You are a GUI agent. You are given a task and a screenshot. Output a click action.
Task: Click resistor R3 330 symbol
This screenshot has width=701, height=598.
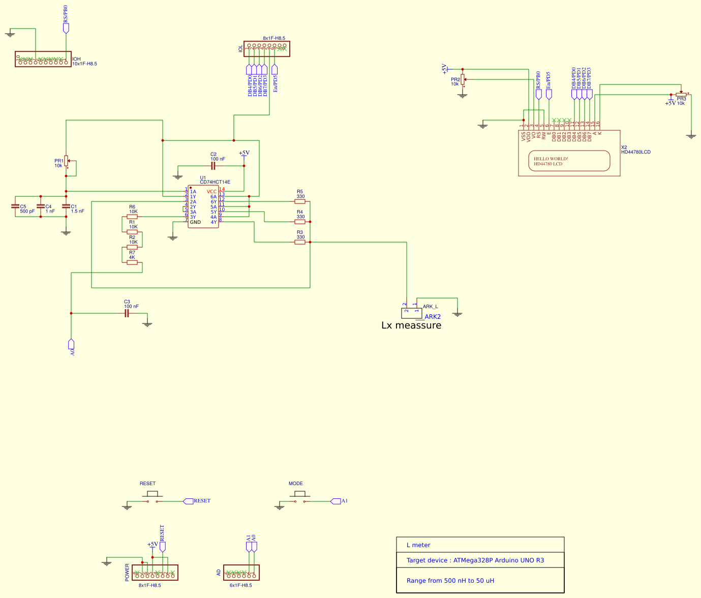pyautogui.click(x=299, y=241)
